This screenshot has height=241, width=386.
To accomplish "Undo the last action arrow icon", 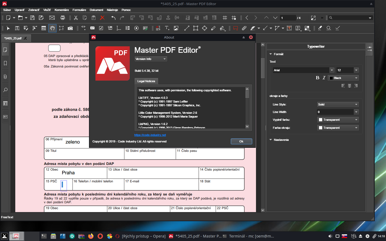I will pos(113,18).
